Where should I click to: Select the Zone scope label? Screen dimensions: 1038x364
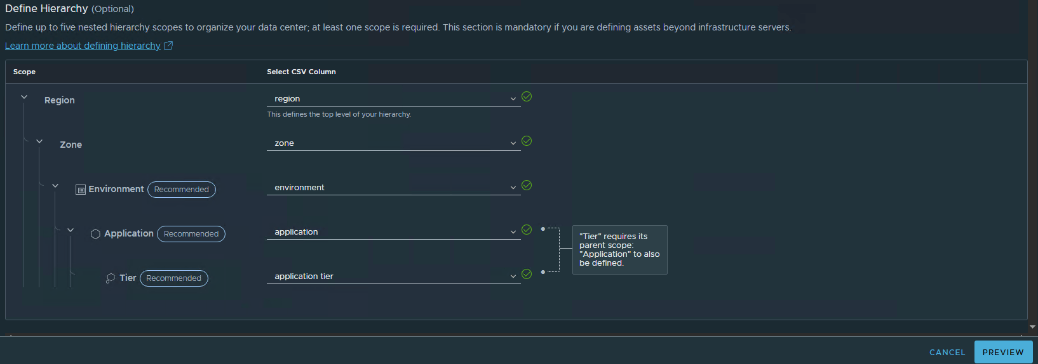71,145
